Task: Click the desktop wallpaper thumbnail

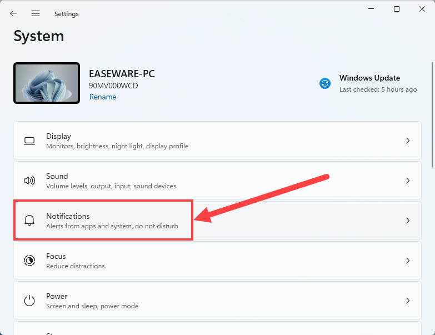Action: coord(47,83)
